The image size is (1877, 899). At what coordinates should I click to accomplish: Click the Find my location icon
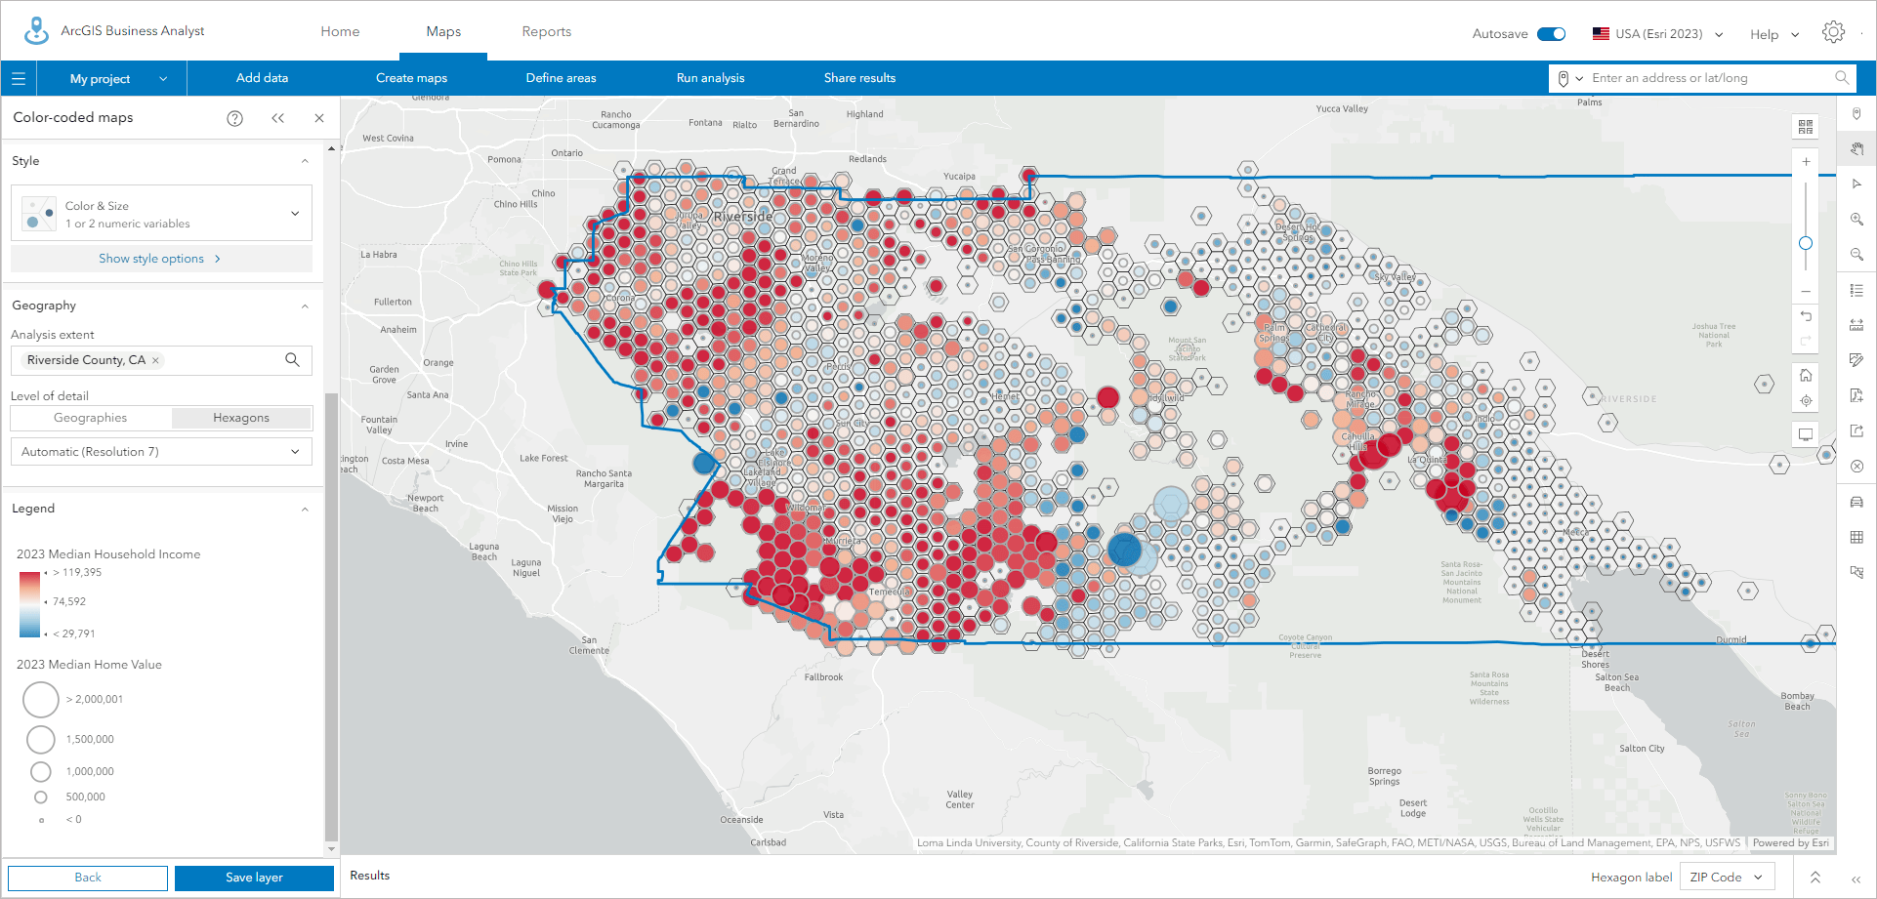point(1806,400)
